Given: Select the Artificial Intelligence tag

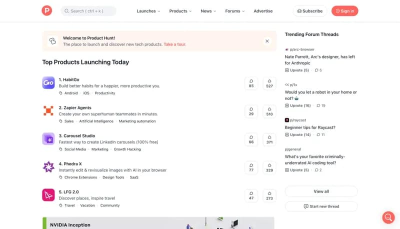Looking at the screenshot, I should click(x=96, y=121).
